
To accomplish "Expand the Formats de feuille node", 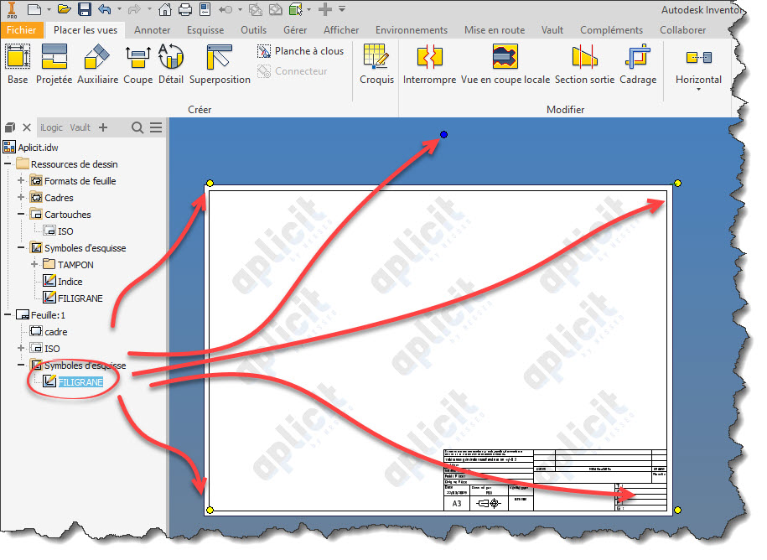I will [x=21, y=181].
